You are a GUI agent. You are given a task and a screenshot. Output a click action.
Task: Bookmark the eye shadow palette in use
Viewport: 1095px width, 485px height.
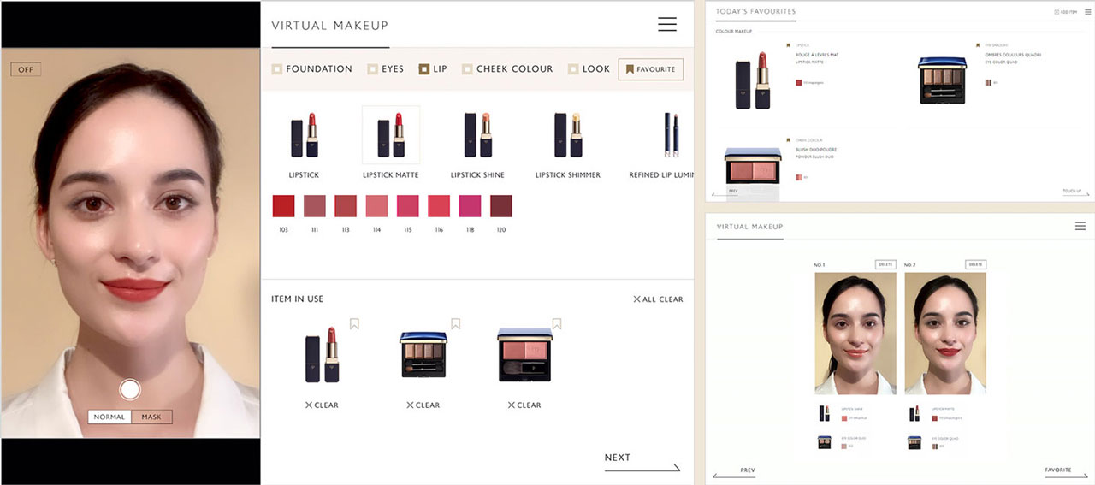[456, 324]
